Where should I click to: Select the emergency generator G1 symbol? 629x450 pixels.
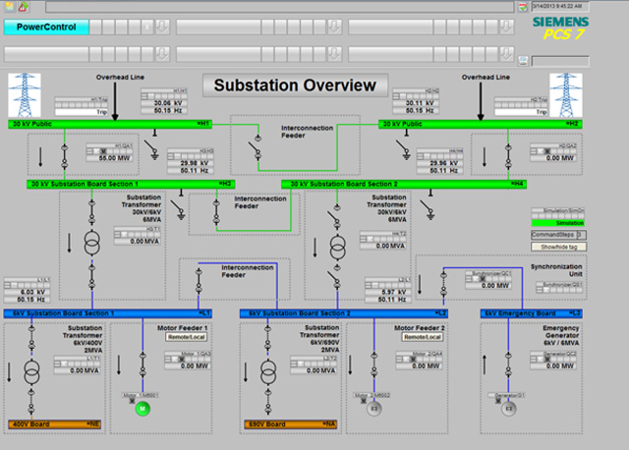508,409
